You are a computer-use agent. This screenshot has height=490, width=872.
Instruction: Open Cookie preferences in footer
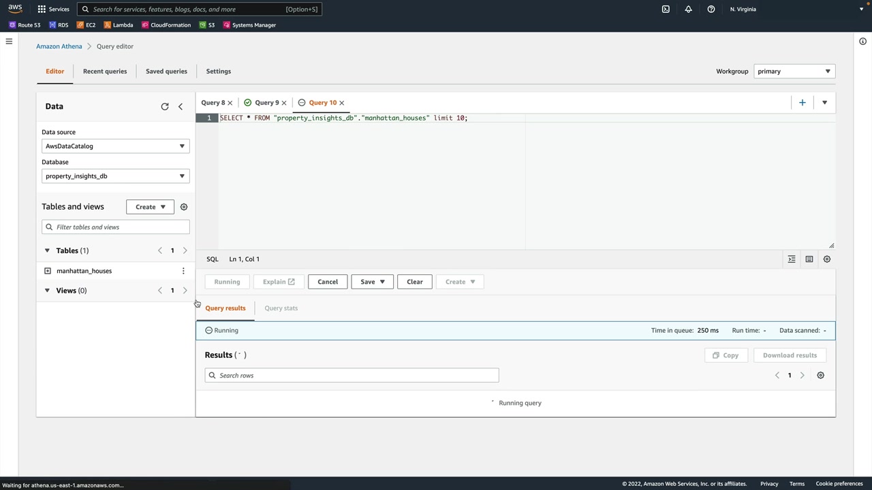click(839, 484)
